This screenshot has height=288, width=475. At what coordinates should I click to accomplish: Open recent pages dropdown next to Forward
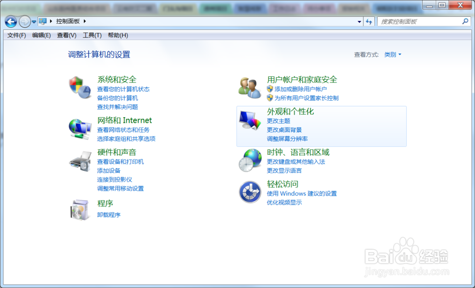point(34,22)
